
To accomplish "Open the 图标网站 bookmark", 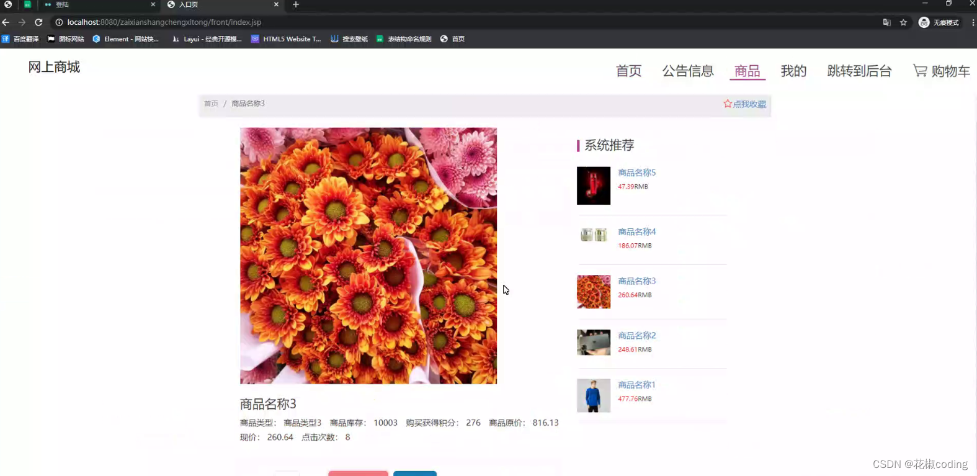I will coord(66,38).
